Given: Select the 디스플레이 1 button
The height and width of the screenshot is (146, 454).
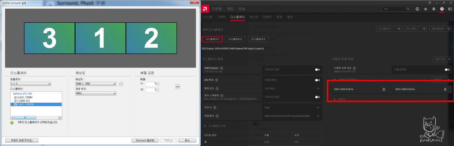Looking at the screenshot, I should [212, 39].
